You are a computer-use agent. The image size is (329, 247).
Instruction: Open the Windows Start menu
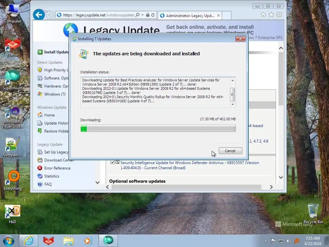click(9, 241)
